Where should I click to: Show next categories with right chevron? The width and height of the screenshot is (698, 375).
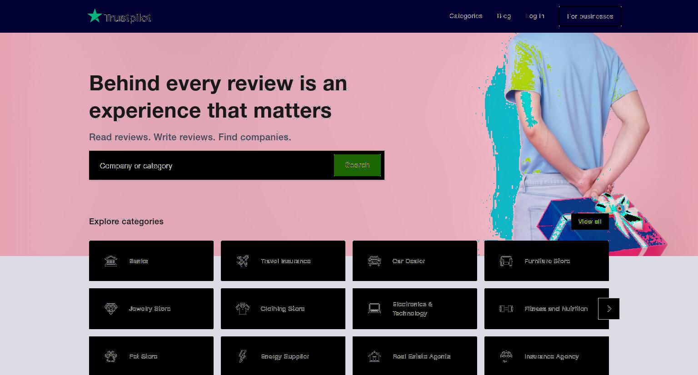click(x=609, y=309)
